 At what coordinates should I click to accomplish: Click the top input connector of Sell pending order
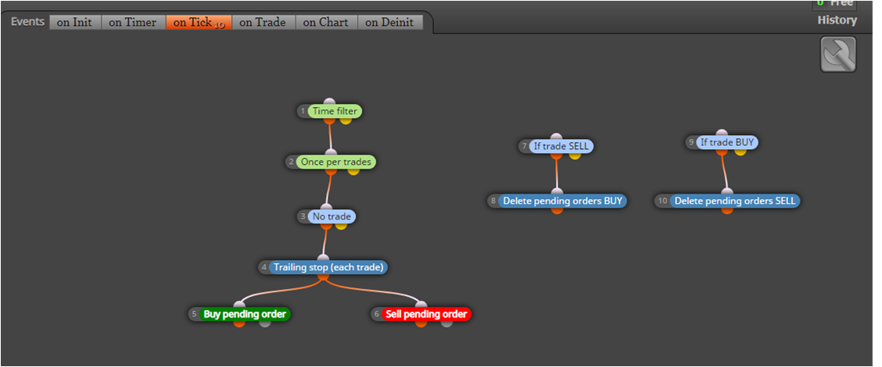[x=421, y=305]
